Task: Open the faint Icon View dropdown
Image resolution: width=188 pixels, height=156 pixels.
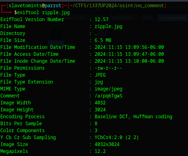Action: point(177,7)
